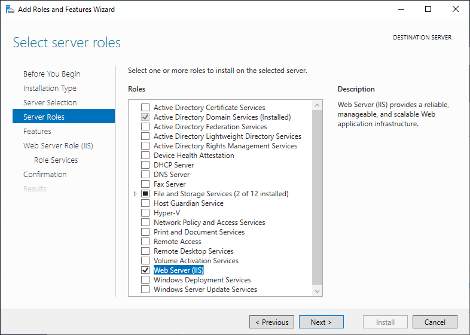Open the Role Services page
This screenshot has width=470, height=335.
56,160
